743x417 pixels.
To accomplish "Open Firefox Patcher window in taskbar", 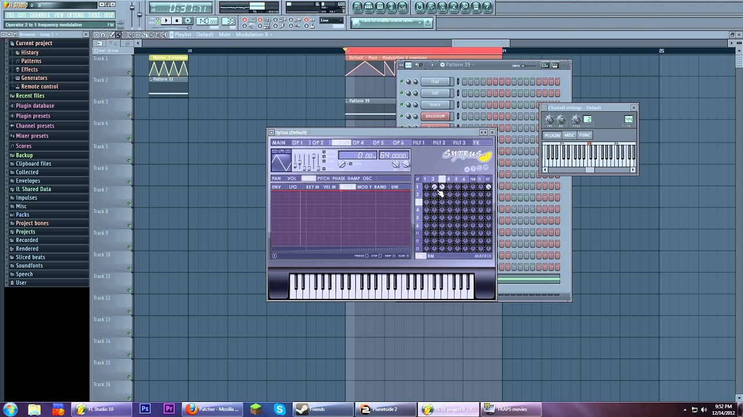I will click(x=212, y=409).
